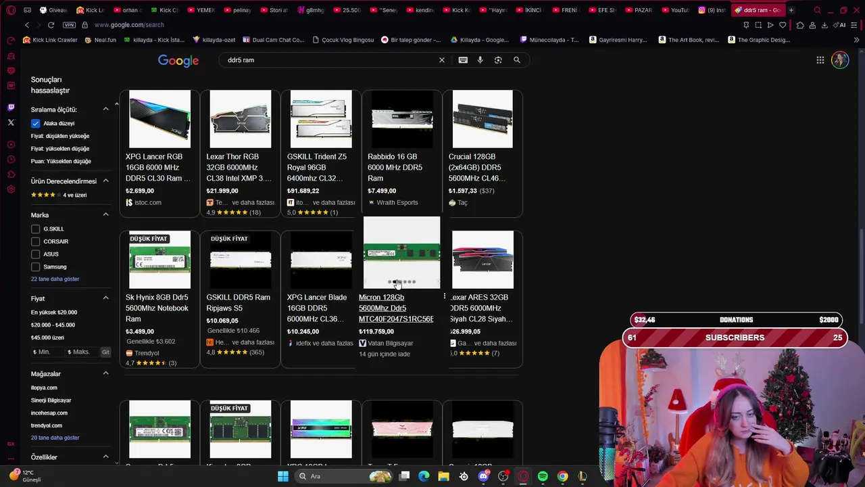Open XPG Lancer RGB 16GB product thumbnail
Image resolution: width=865 pixels, height=487 pixels.
click(x=159, y=119)
